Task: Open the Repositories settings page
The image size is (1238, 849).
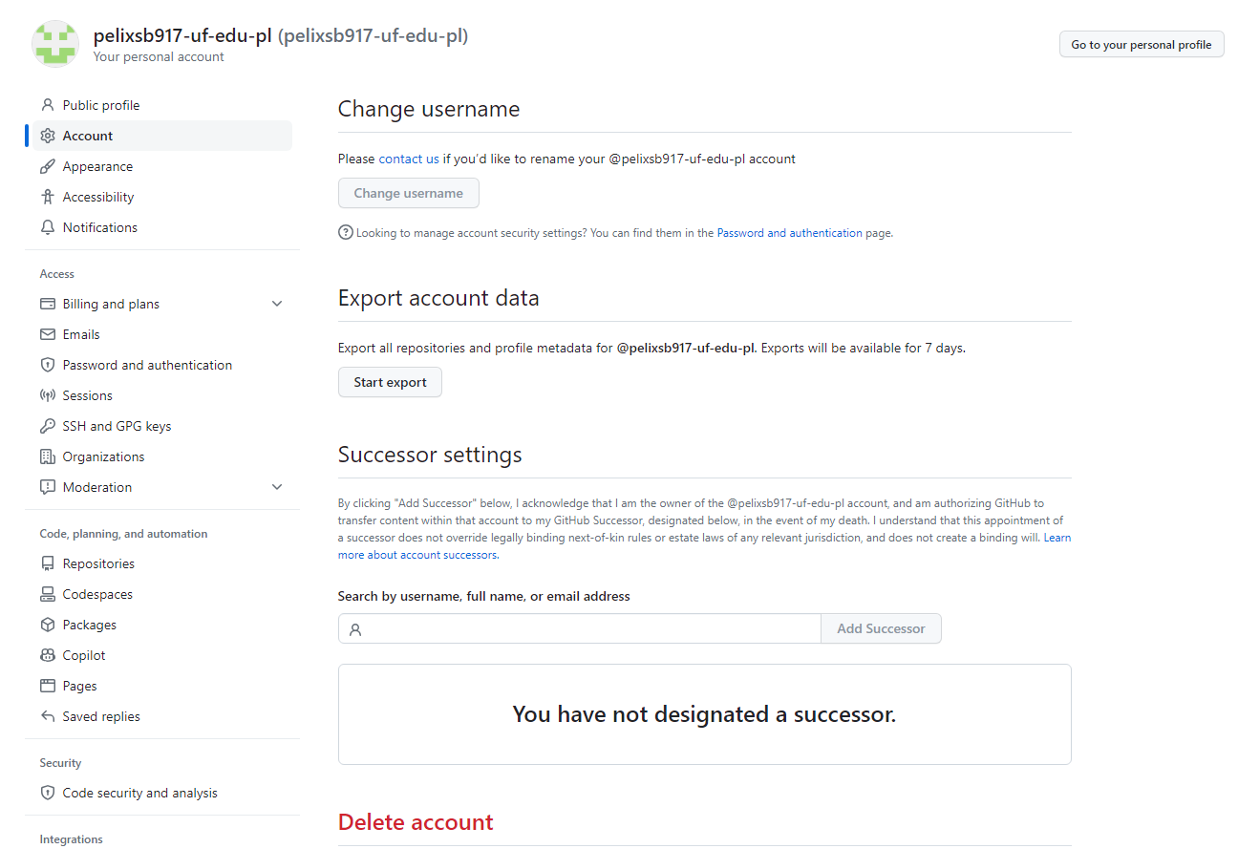Action: point(98,563)
